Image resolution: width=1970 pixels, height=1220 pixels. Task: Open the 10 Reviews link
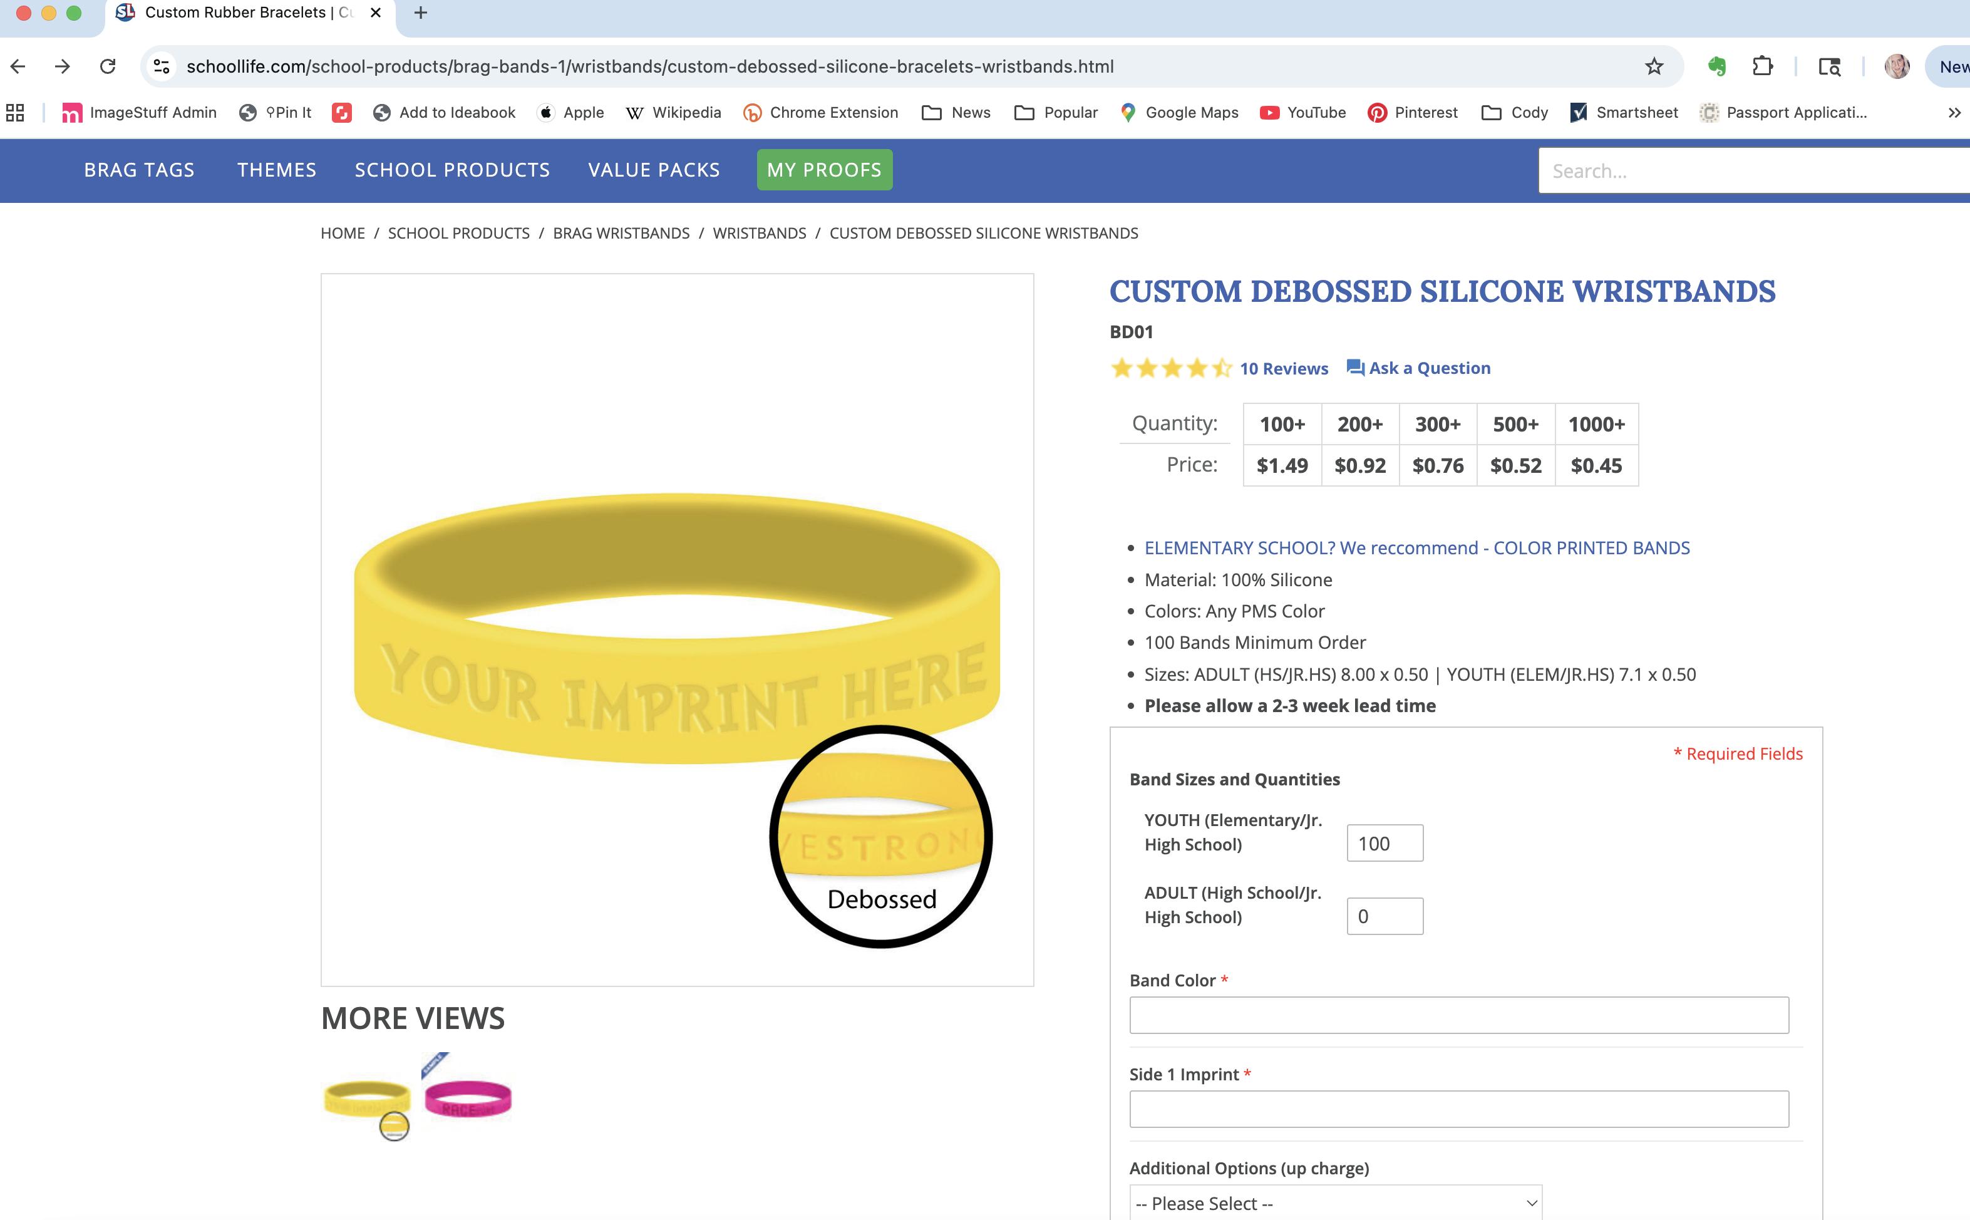pos(1284,368)
